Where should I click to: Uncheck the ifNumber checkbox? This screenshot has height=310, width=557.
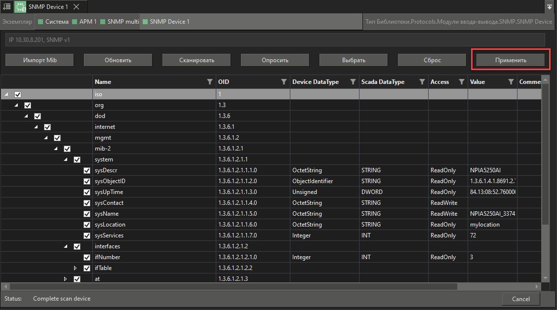(86, 257)
